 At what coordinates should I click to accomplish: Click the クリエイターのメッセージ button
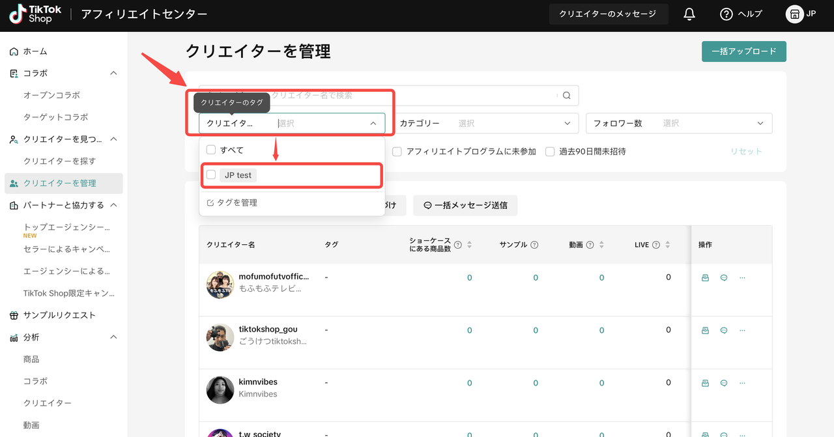click(609, 14)
